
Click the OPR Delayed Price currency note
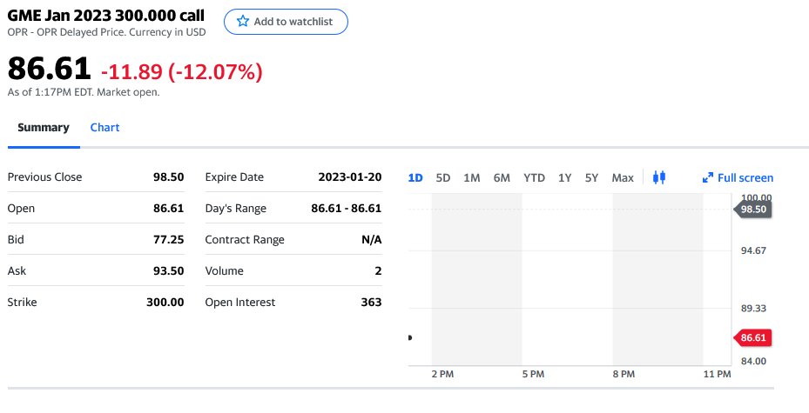click(106, 32)
